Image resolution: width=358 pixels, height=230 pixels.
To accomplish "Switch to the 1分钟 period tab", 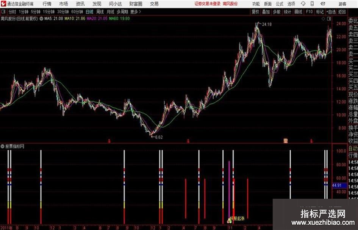I will click(23, 12).
